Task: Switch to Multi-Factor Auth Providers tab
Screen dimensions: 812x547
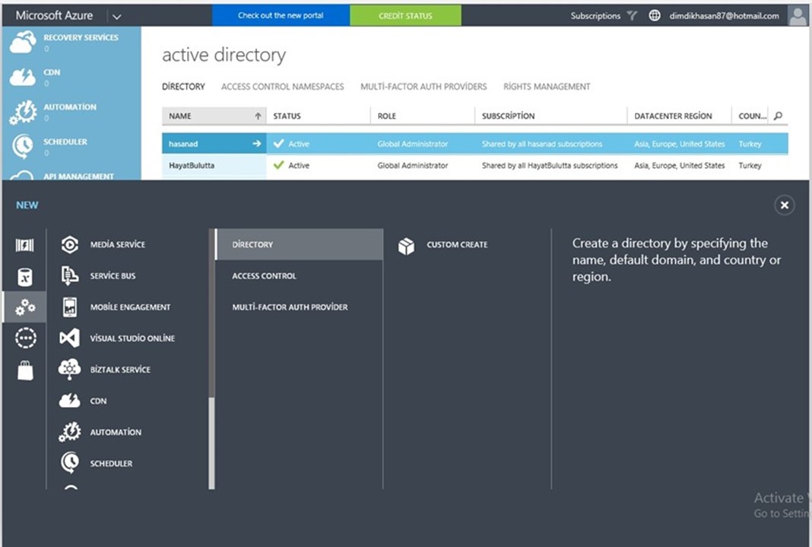Action: tap(423, 87)
